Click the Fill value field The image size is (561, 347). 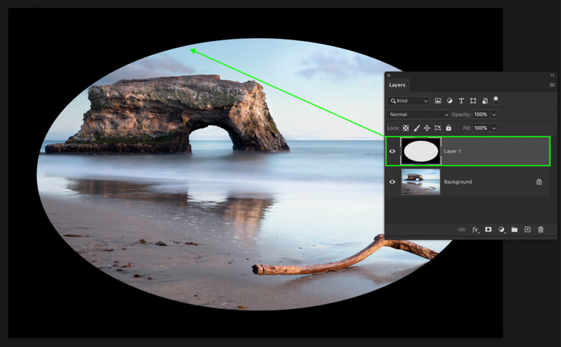click(481, 128)
